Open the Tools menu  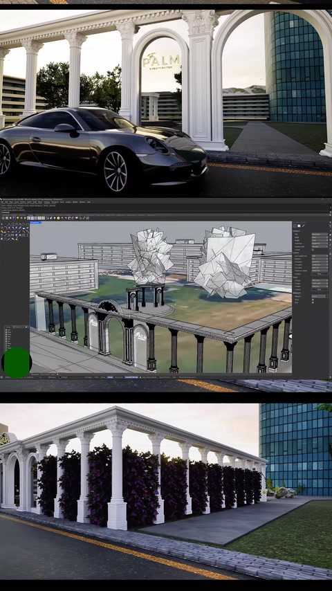(62, 202)
